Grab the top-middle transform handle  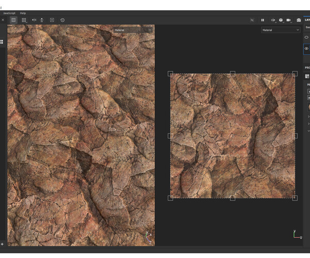[x=233, y=74]
